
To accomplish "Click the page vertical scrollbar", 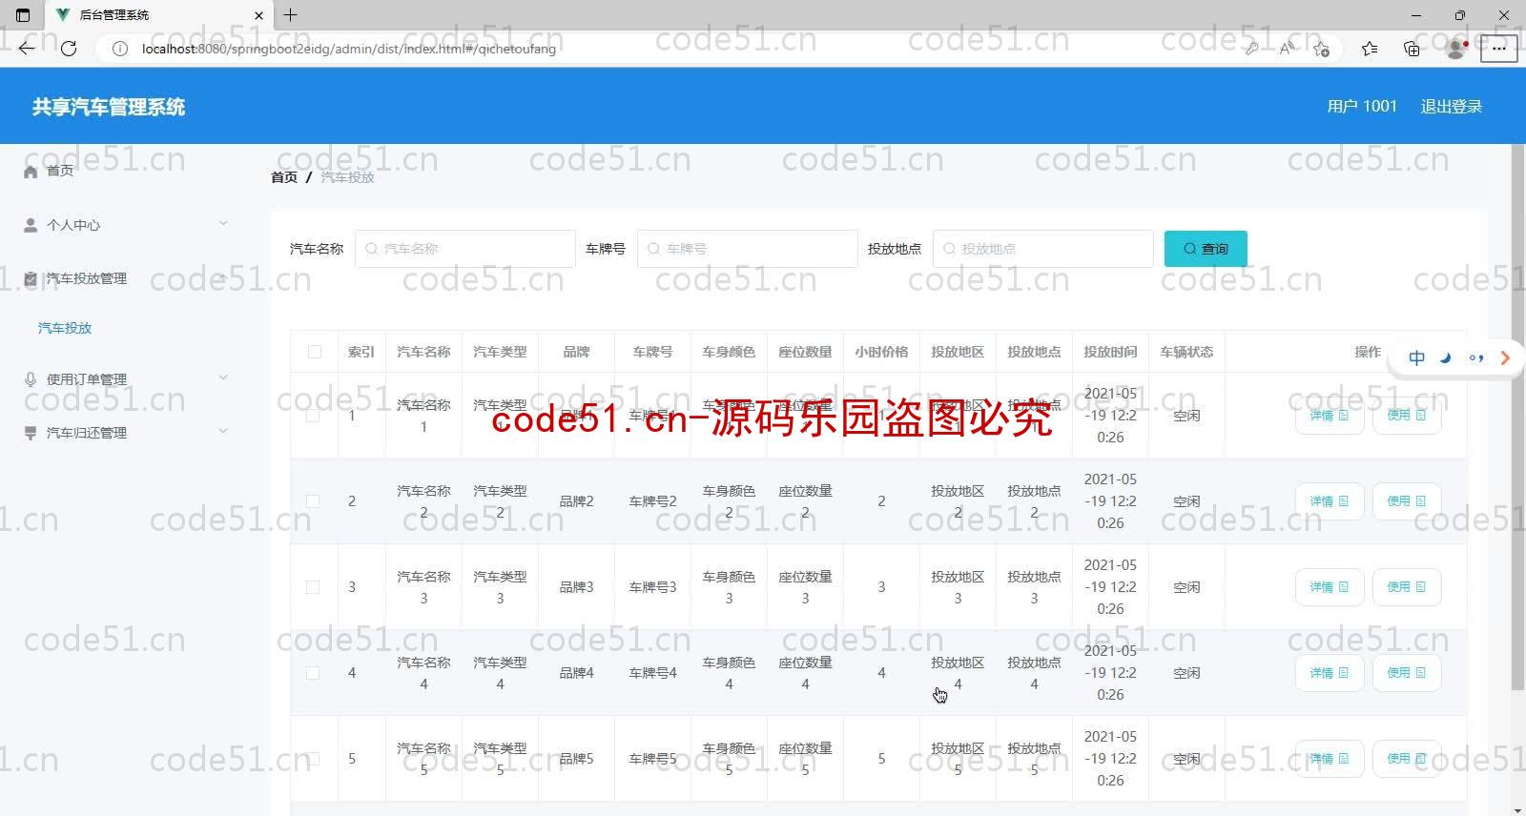I will point(1517,419).
